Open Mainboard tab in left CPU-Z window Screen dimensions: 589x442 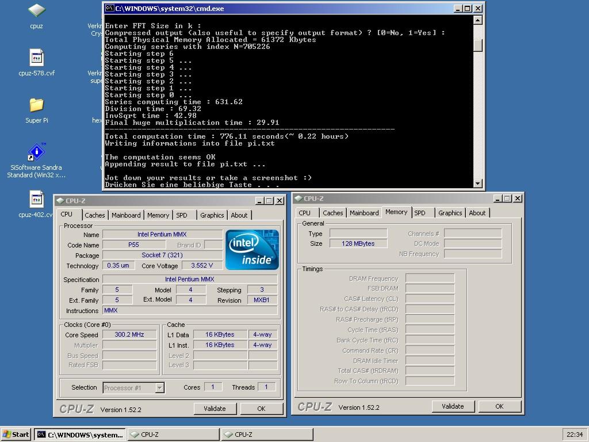pos(126,215)
